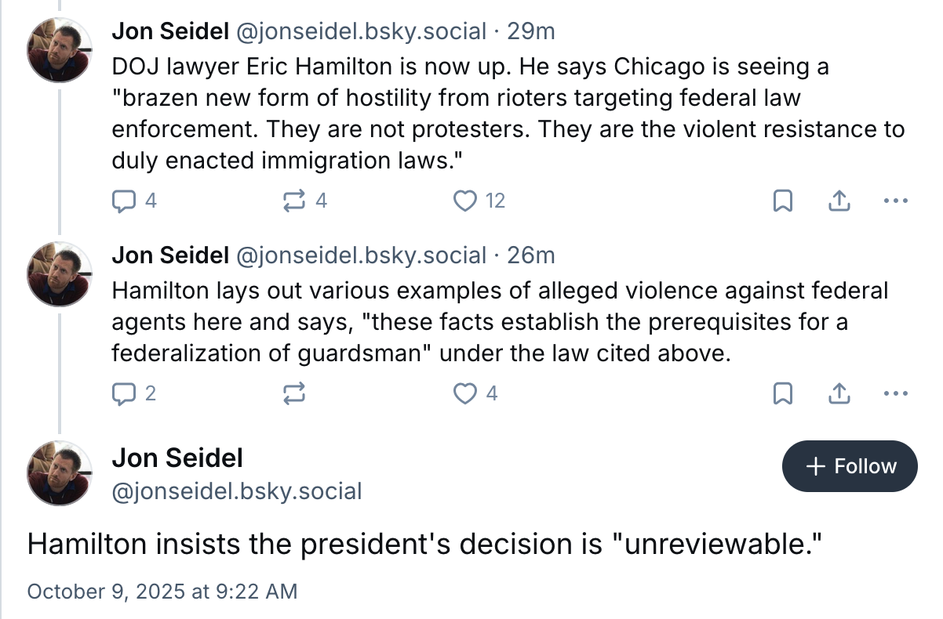Open Jon Seidel's avatar on 29m post

point(60,49)
